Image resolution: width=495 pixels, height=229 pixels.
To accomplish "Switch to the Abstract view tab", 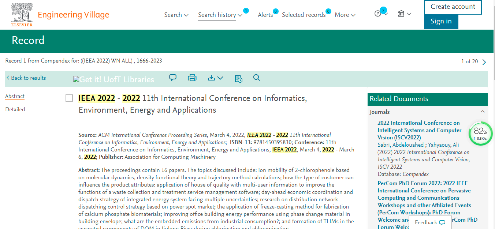I will click(x=15, y=97).
